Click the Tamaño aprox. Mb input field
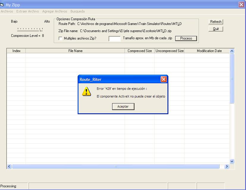246x190 pixels. pyautogui.click(x=115, y=38)
